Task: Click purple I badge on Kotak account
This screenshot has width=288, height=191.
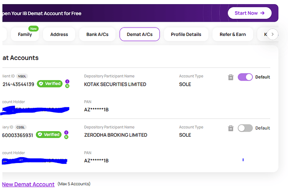Action: click(67, 81)
